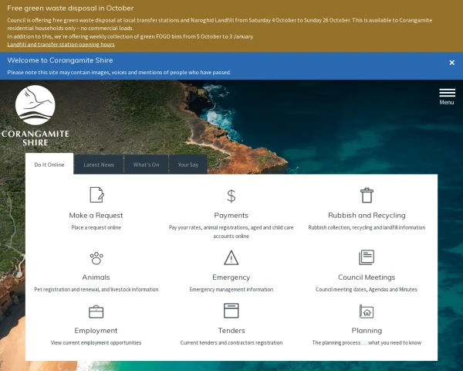This screenshot has height=371, width=463.
Task: Click the Animals paw print icon
Action: tap(96, 257)
